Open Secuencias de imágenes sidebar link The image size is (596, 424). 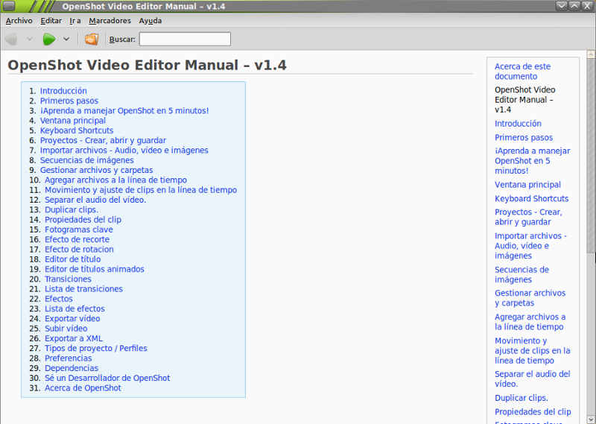tap(522, 274)
